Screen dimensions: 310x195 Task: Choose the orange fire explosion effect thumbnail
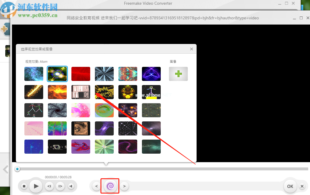[57, 92]
